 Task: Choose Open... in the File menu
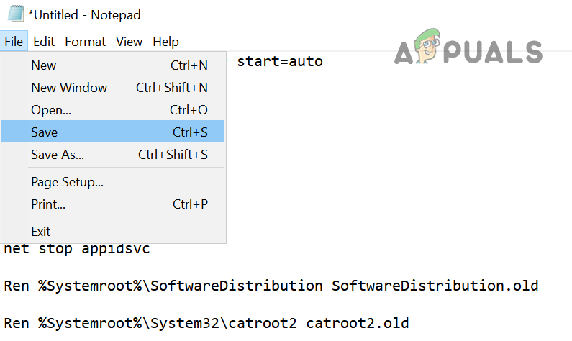coord(51,110)
